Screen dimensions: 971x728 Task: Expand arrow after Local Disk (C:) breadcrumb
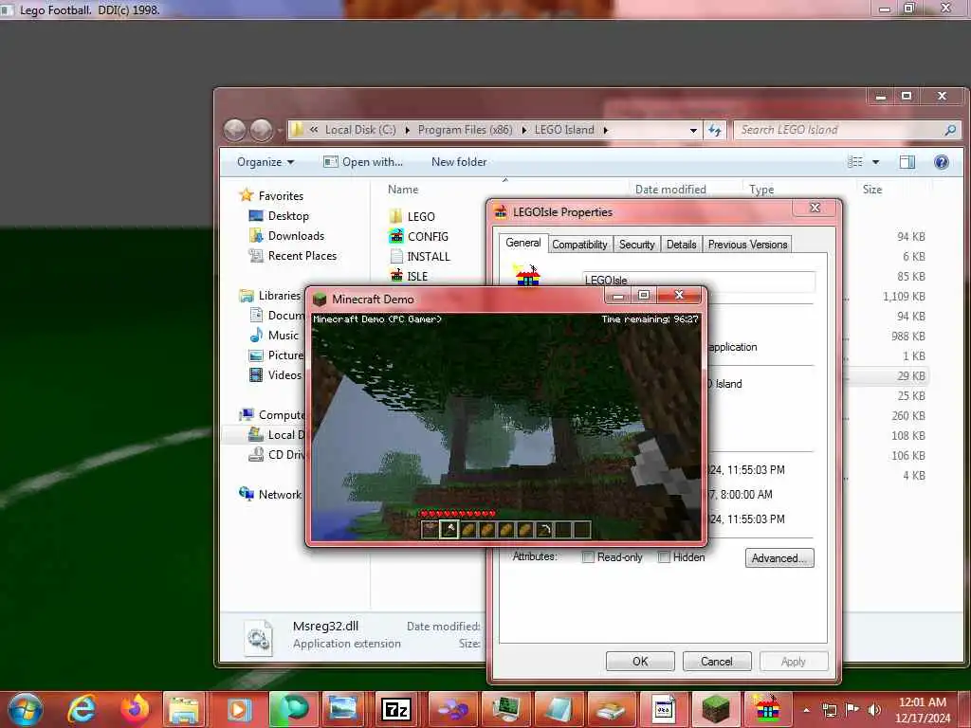407,130
